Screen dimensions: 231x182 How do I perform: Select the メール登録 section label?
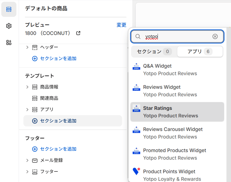(x=51, y=160)
